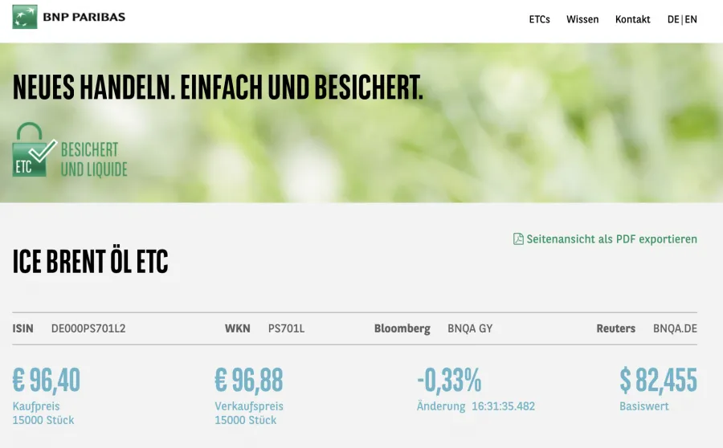The image size is (723, 448).
Task: Click the BNP PARIBAS wordmark text
Action: (84, 17)
